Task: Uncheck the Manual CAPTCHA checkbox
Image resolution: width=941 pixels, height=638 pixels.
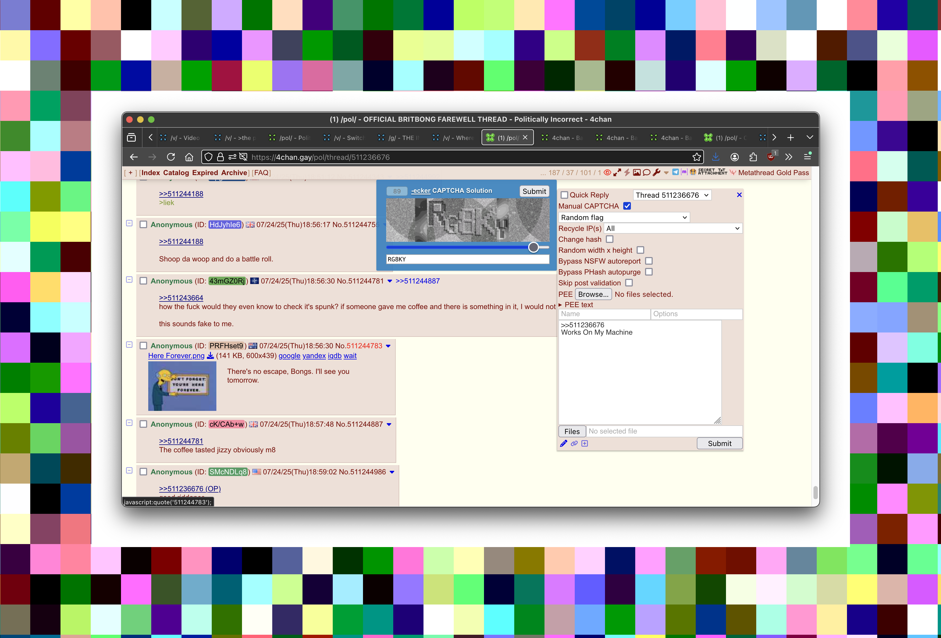Action: (627, 206)
